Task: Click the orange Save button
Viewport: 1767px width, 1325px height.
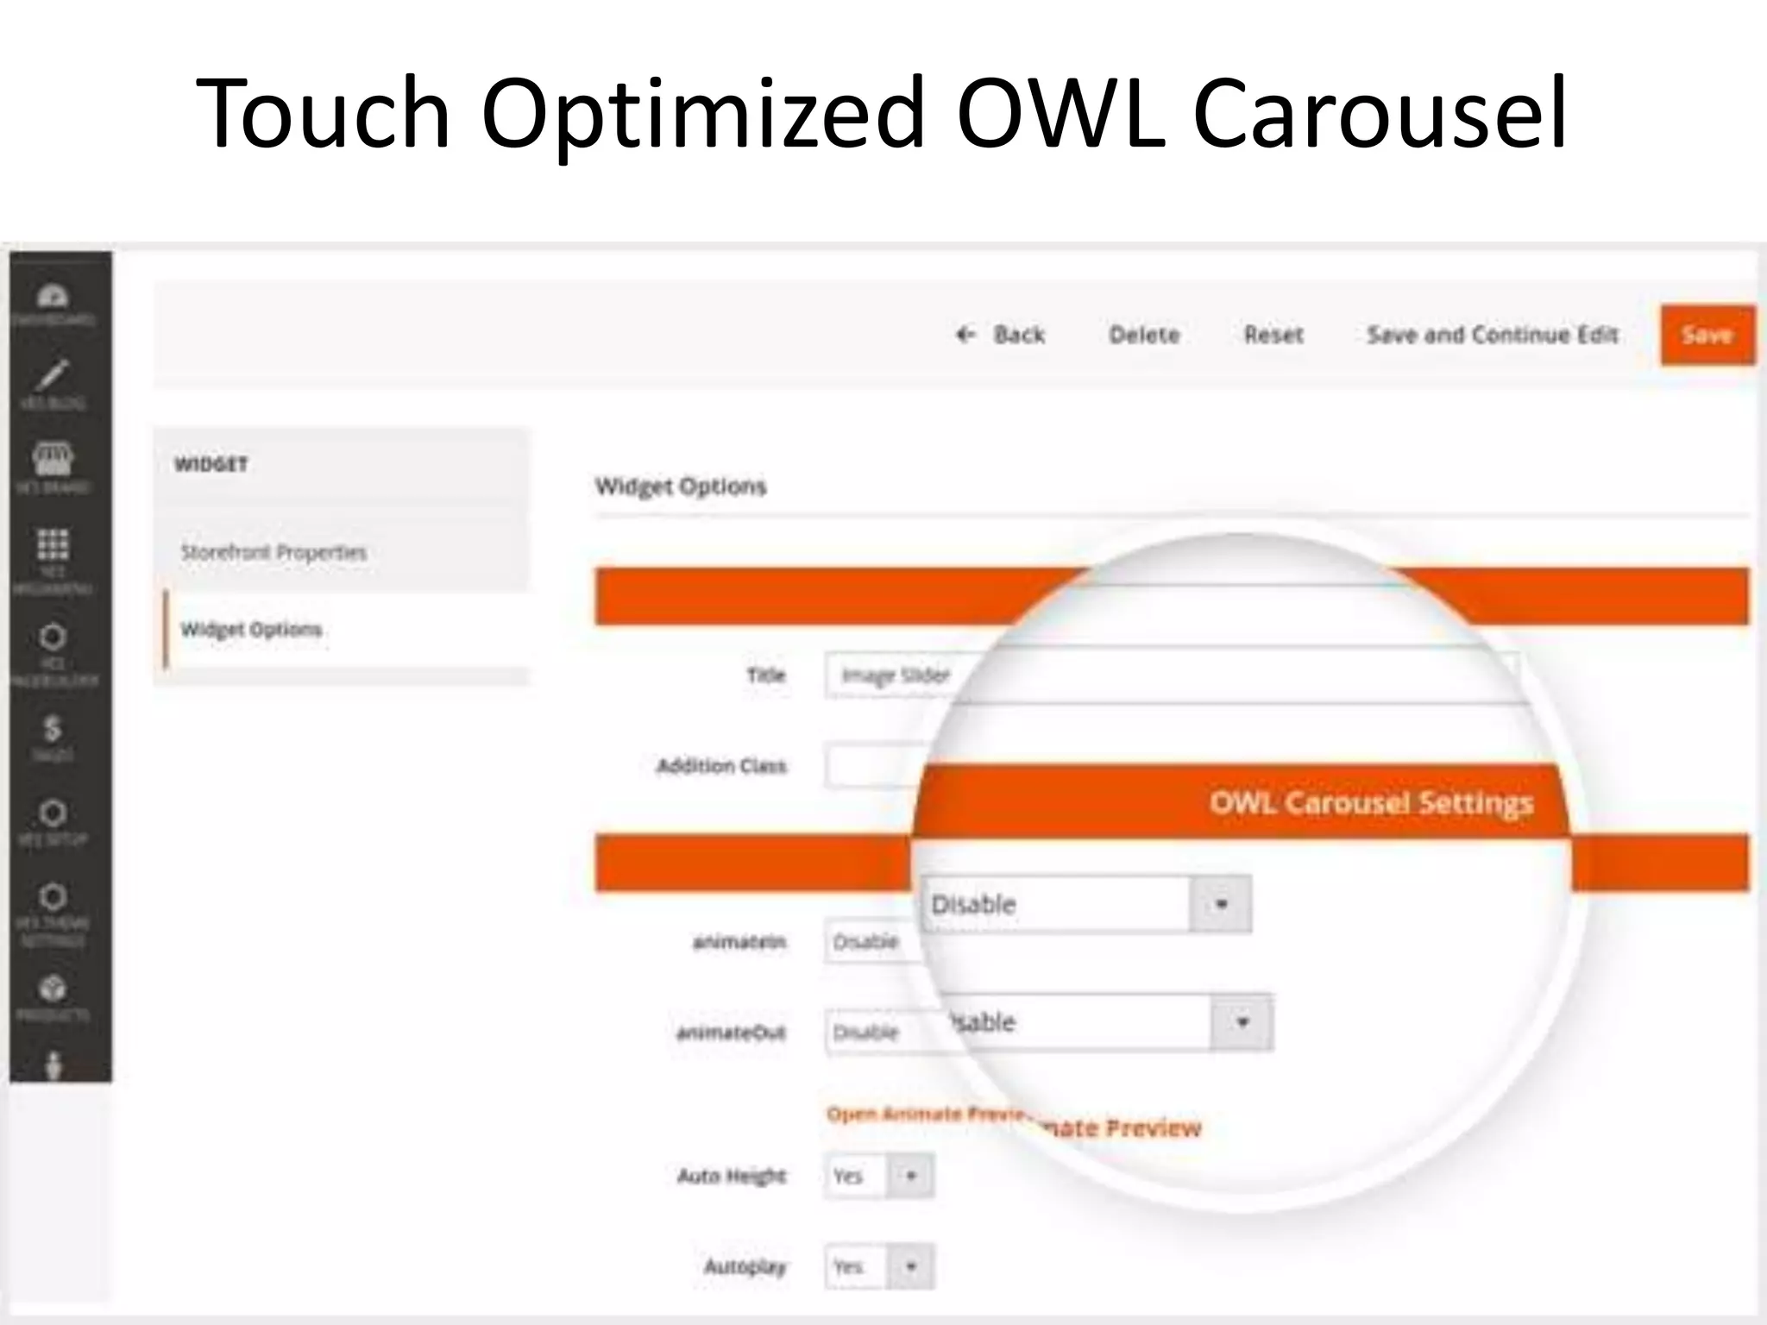Action: (x=1707, y=335)
